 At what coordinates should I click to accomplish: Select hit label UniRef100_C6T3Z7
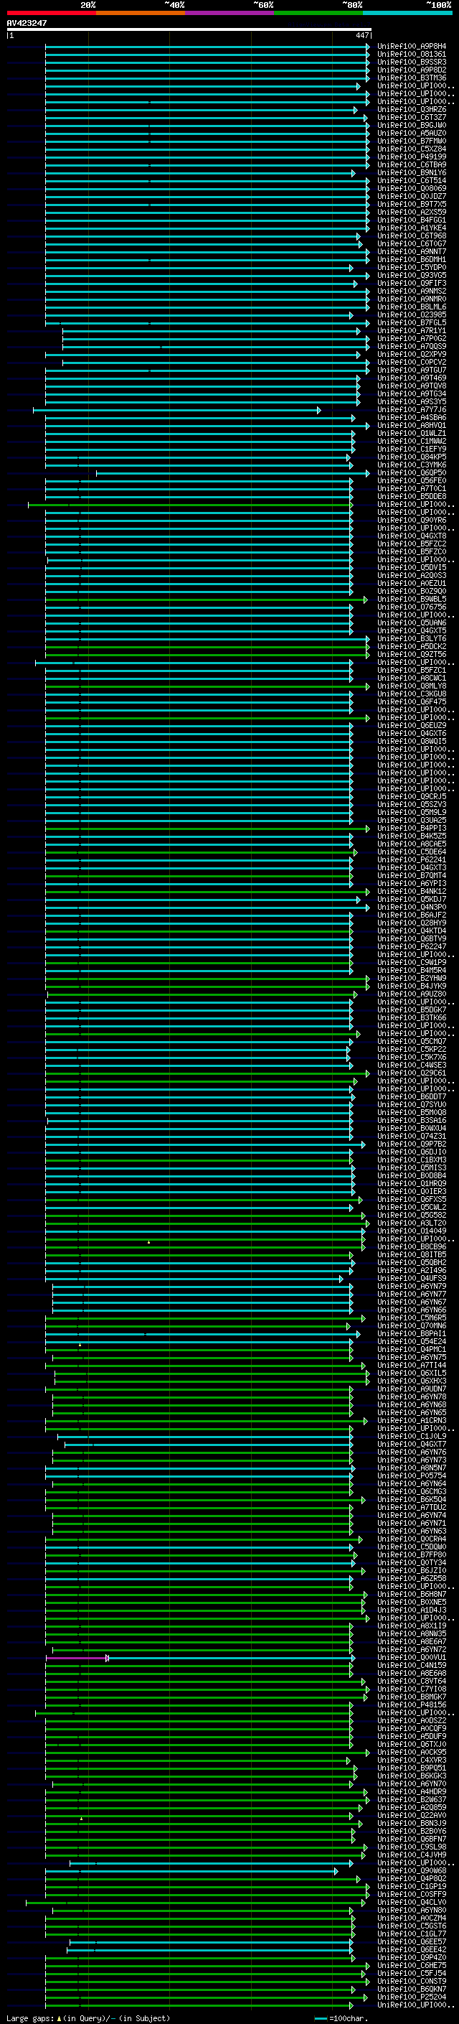(412, 118)
